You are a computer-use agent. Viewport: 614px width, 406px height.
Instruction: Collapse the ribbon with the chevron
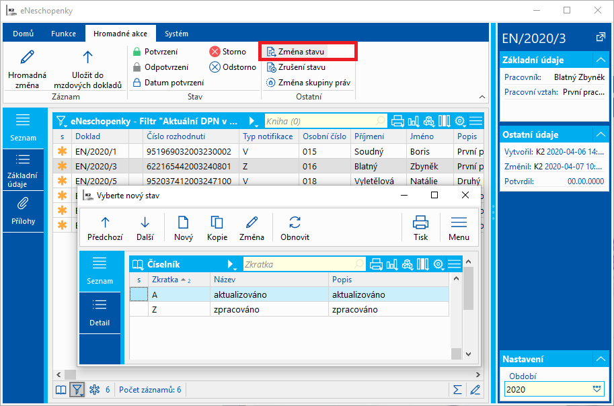pyautogui.click(x=482, y=97)
